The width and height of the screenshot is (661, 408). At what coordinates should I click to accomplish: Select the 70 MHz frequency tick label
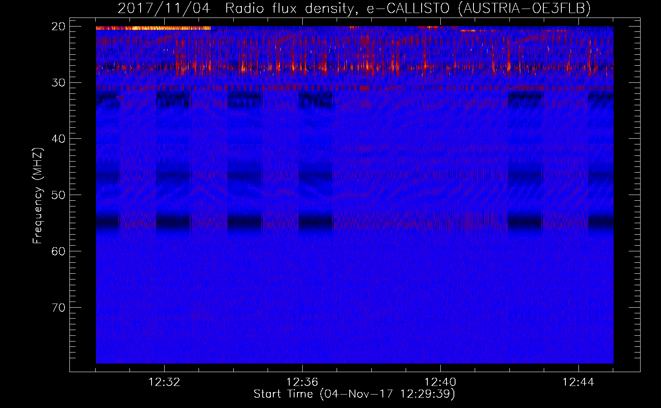pyautogui.click(x=59, y=308)
